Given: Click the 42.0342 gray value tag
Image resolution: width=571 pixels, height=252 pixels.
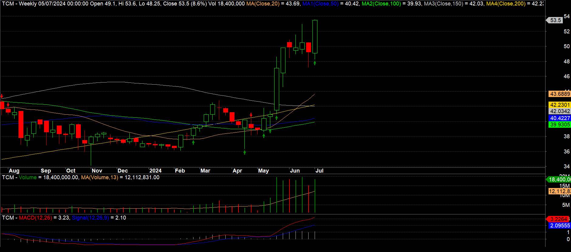Looking at the screenshot, I should click(x=560, y=111).
